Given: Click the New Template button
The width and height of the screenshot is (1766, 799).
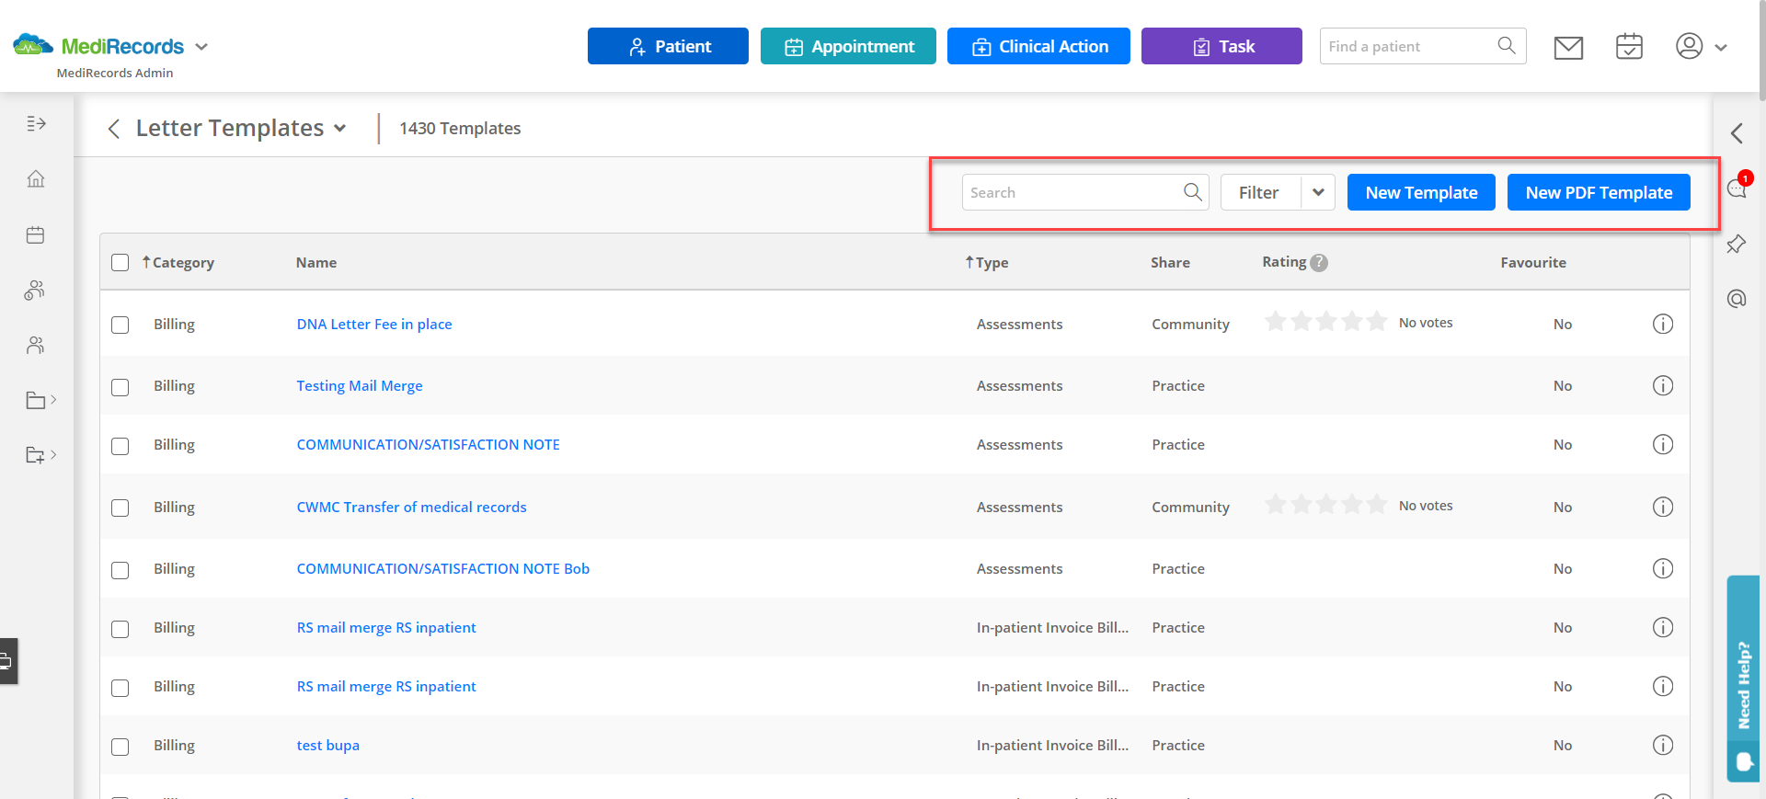Looking at the screenshot, I should (1421, 192).
